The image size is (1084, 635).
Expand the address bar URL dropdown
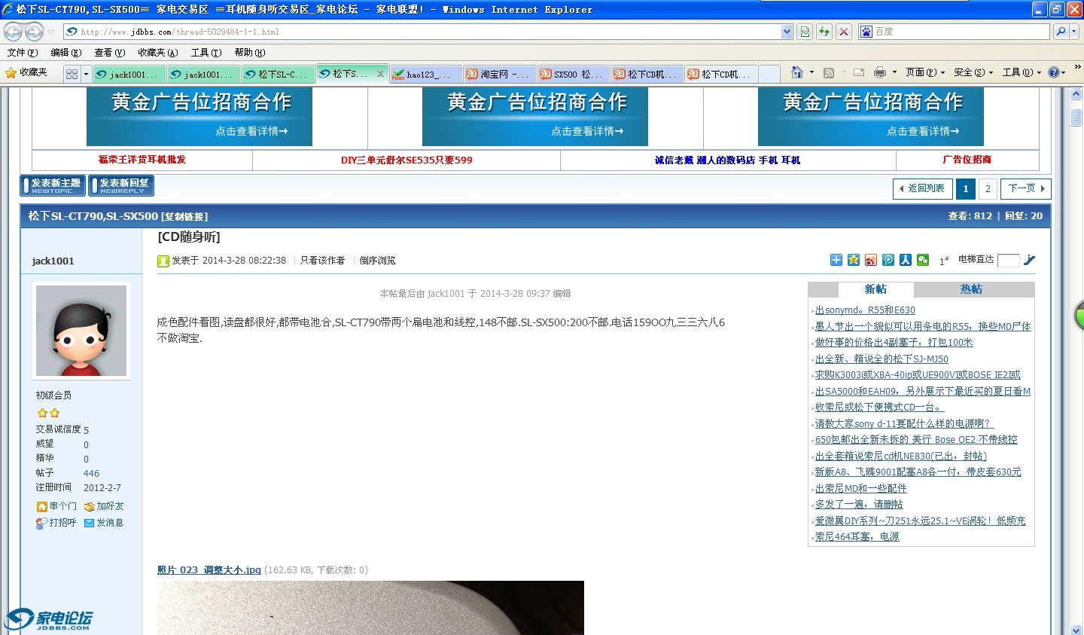[787, 32]
